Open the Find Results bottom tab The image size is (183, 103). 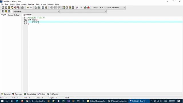(52, 94)
